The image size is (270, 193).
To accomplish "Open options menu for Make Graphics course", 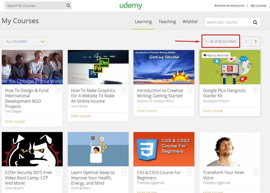I will [x=124, y=90].
